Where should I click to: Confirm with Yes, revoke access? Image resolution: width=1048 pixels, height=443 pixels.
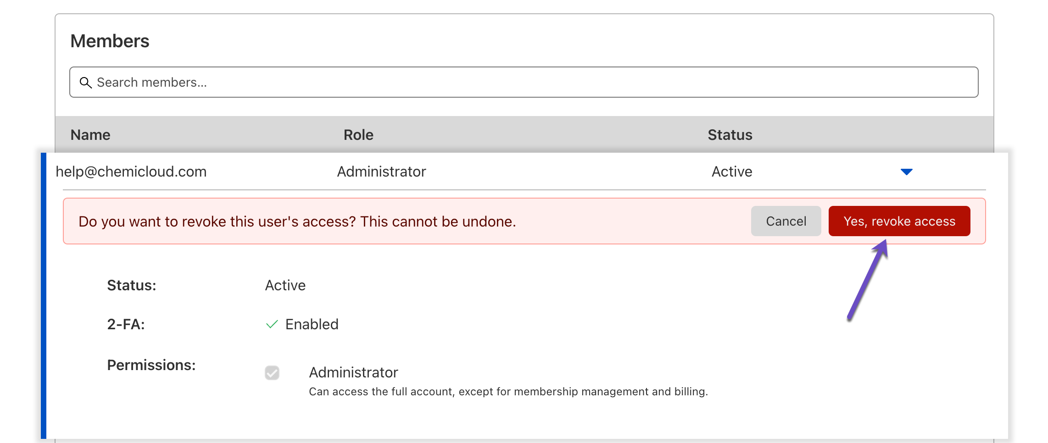(899, 221)
